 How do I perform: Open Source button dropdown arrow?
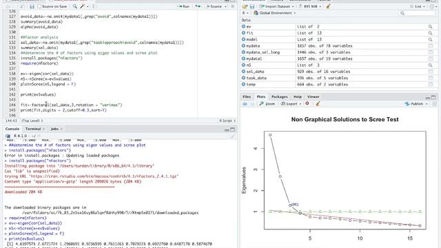click(225, 6)
